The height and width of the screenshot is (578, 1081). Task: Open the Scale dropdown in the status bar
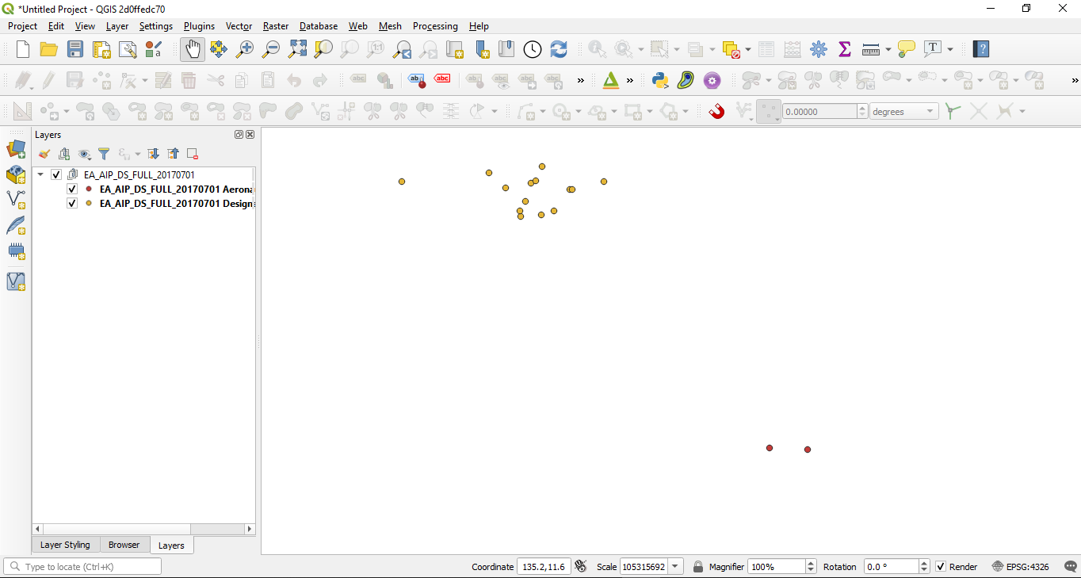pyautogui.click(x=673, y=566)
